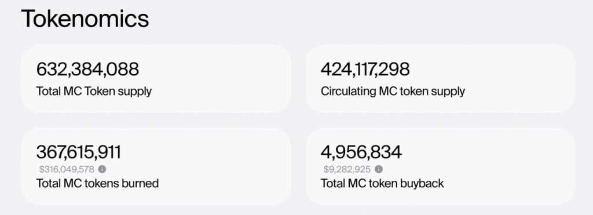
Task: Click the Total MC token buyback label
Action: 382,184
